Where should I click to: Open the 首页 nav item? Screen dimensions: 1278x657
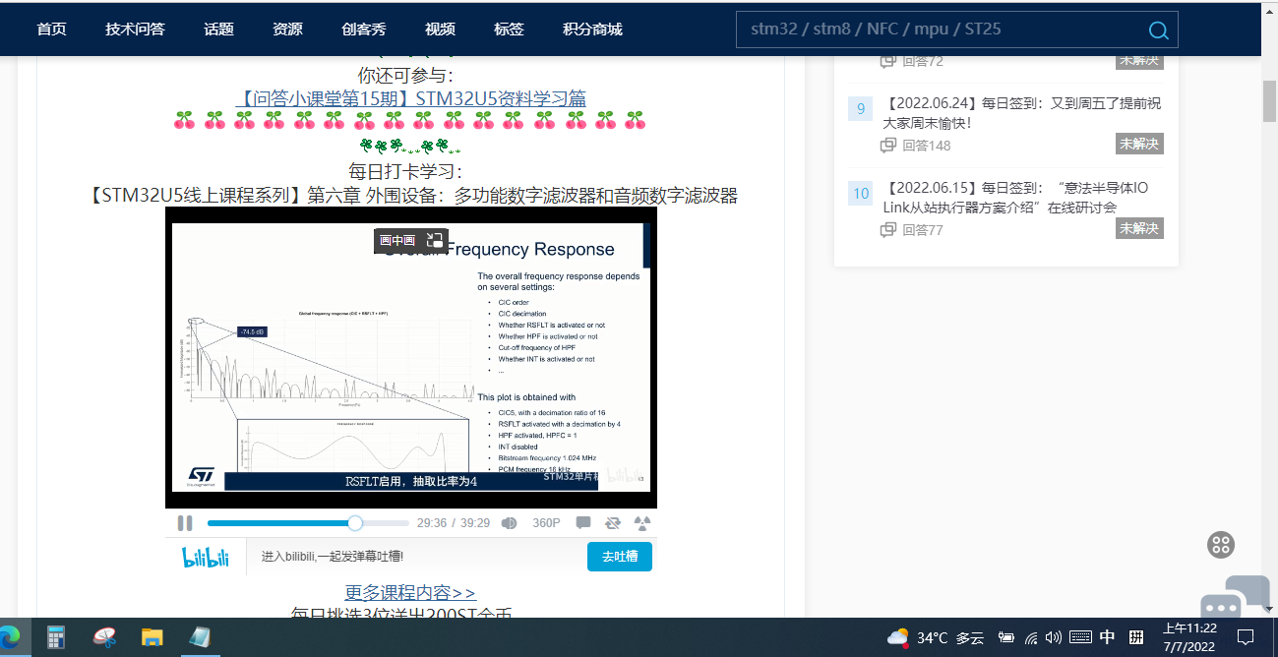click(x=51, y=29)
